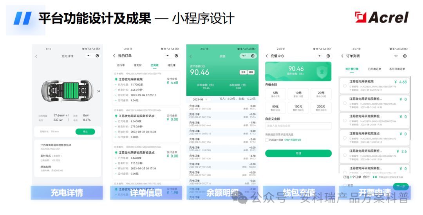Select the 5元 recharge amount

point(275,94)
